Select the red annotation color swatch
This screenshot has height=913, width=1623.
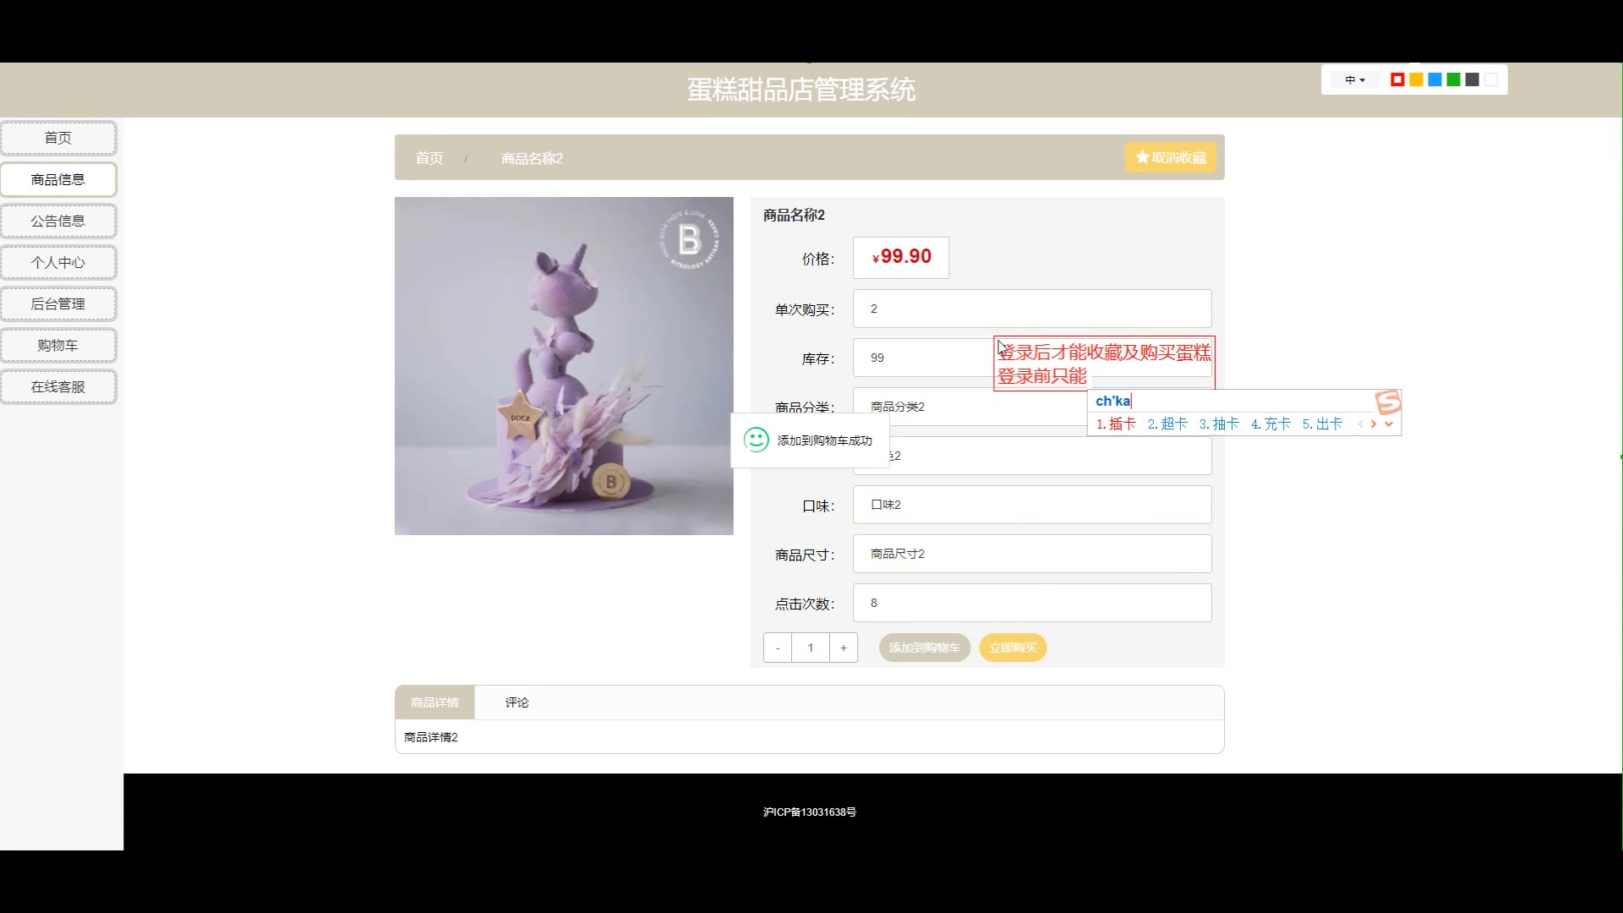click(1397, 80)
